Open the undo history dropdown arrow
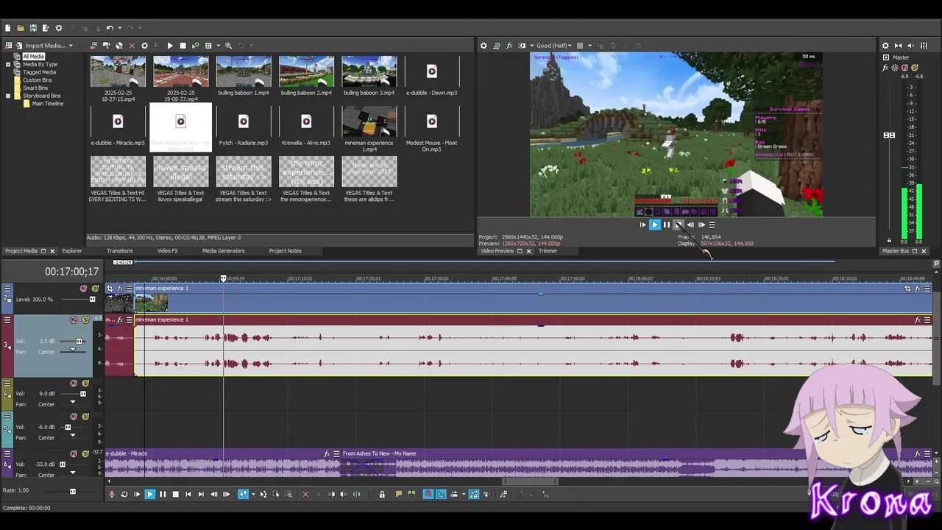942x530 pixels. point(120,28)
